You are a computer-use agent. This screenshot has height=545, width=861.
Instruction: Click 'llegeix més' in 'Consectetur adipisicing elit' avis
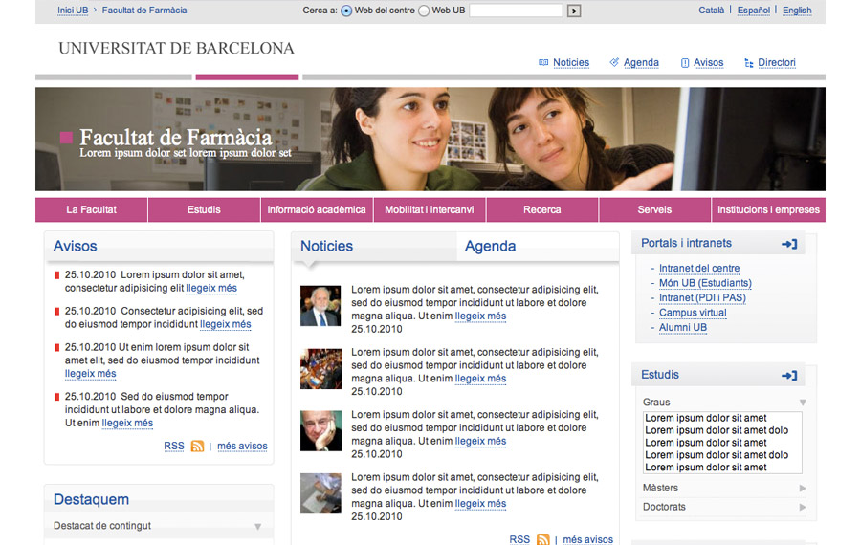[225, 324]
